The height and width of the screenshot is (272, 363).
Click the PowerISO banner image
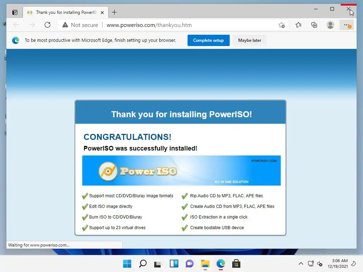coord(181,170)
